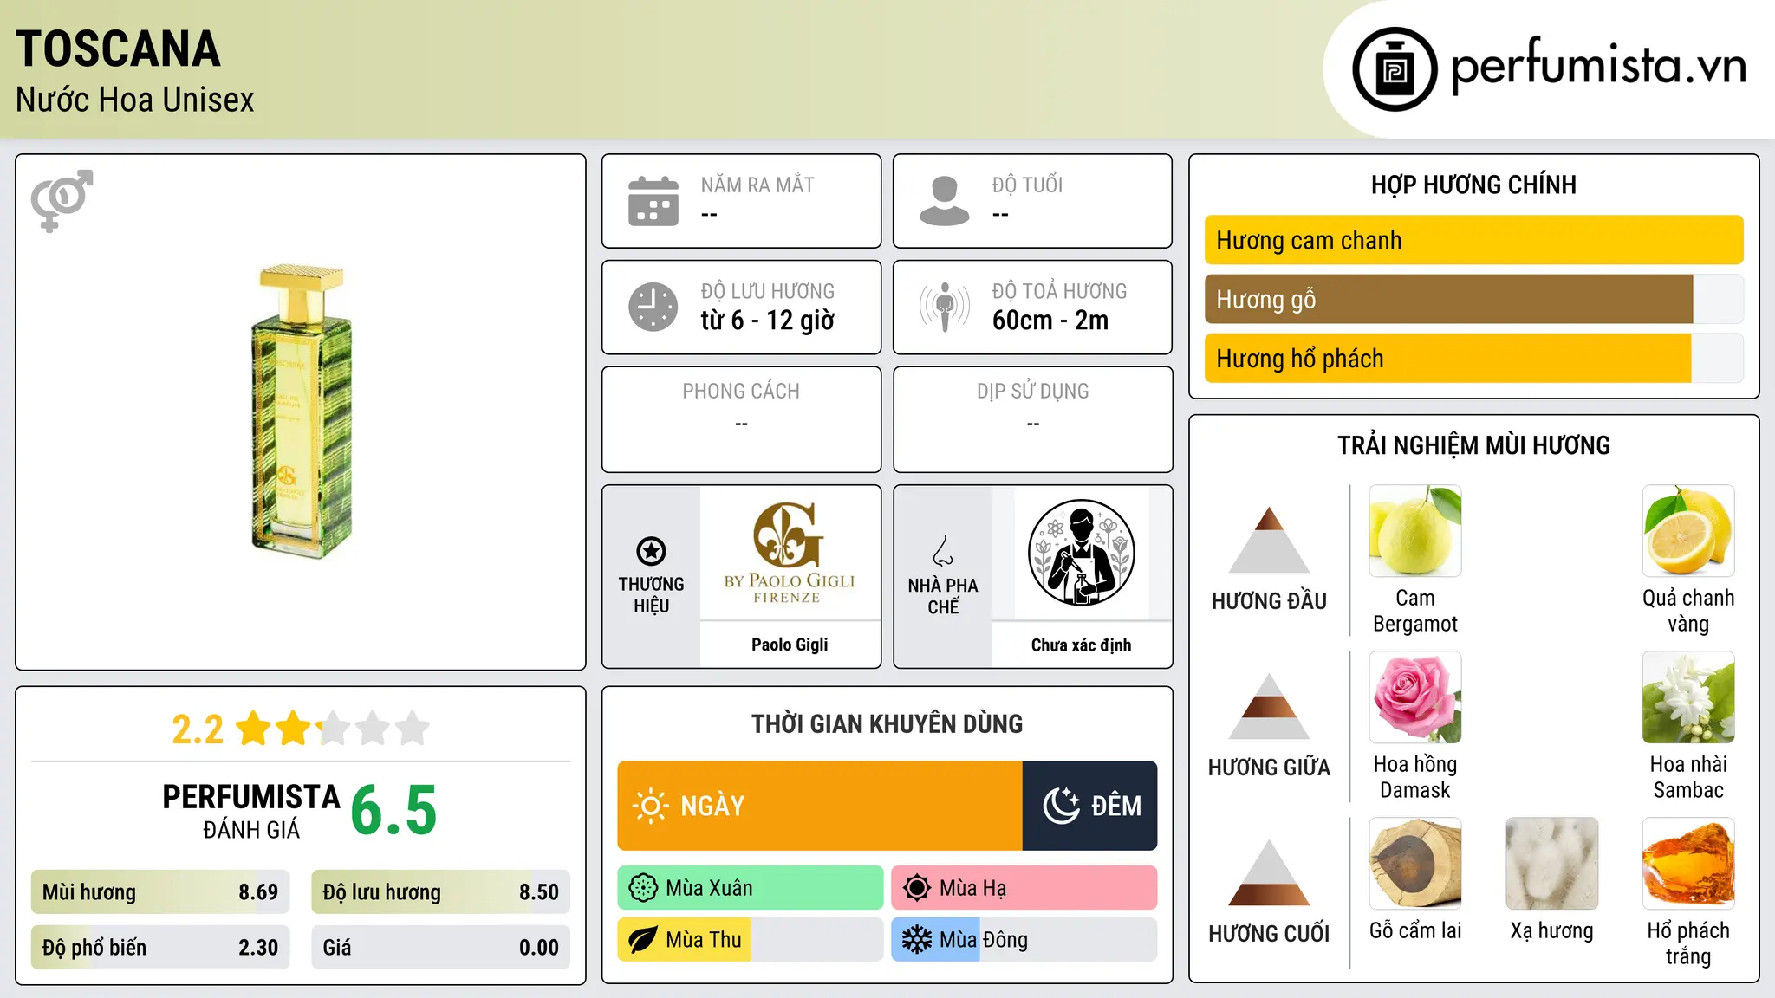Click the Mùa Xuân season bar
Screen dimensions: 1775x998
pyautogui.click(x=751, y=888)
